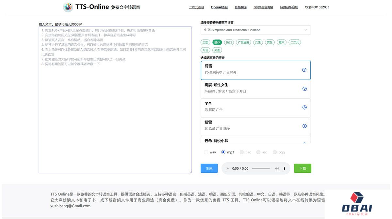Filter voices by 广告解说 tag
Viewport: 392px width, 219px height.
(x=243, y=42)
